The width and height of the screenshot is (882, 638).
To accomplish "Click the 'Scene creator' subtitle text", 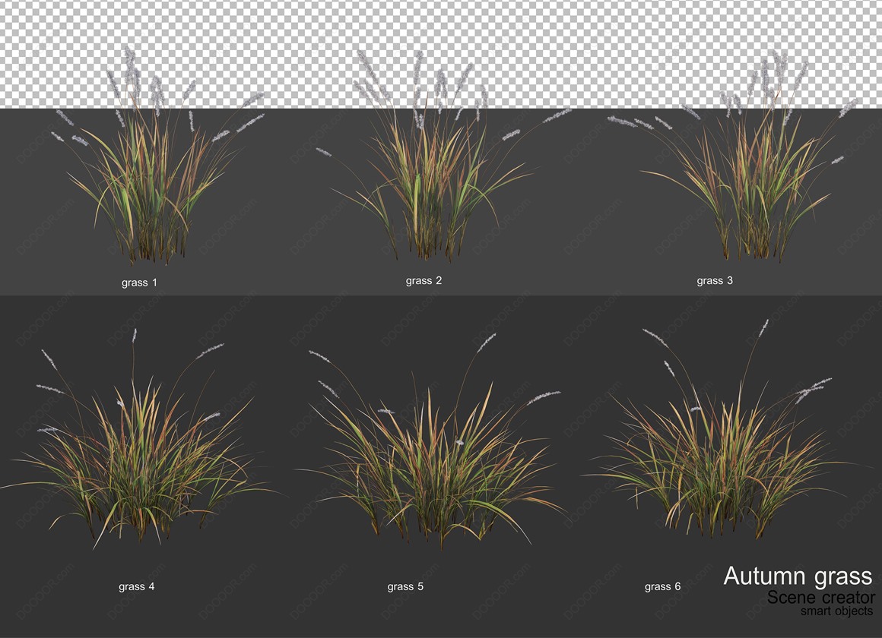I will [820, 597].
